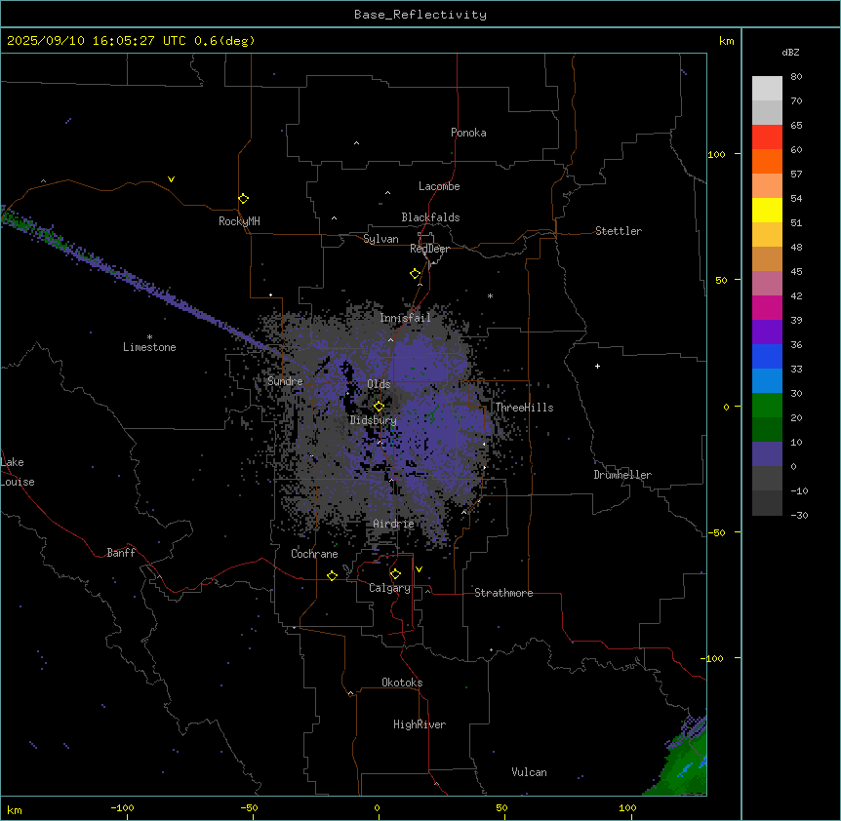Click the Okotoks label
The width and height of the screenshot is (841, 821).
tap(402, 683)
